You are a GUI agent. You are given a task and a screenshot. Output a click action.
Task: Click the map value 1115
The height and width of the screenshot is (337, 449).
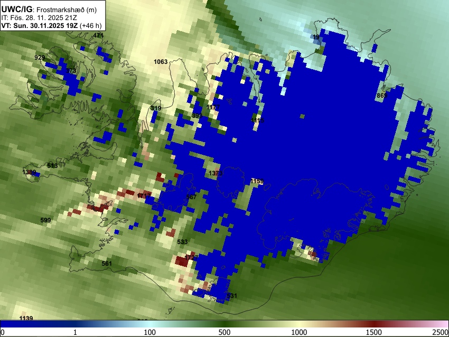click(258, 120)
